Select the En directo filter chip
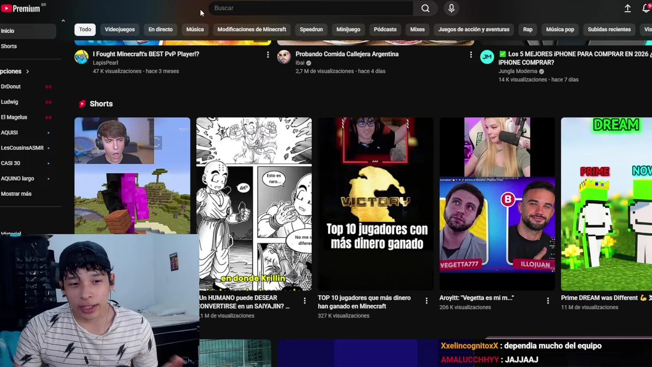 160,29
